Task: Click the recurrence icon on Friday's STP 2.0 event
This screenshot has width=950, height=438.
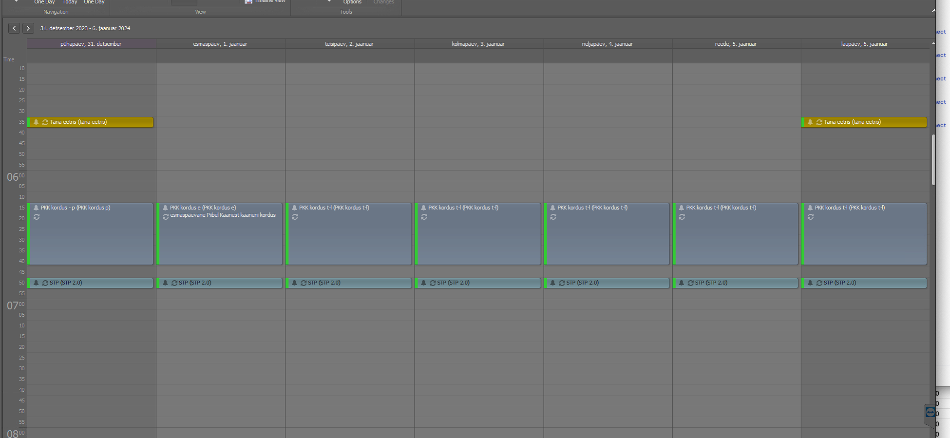Action: point(690,283)
